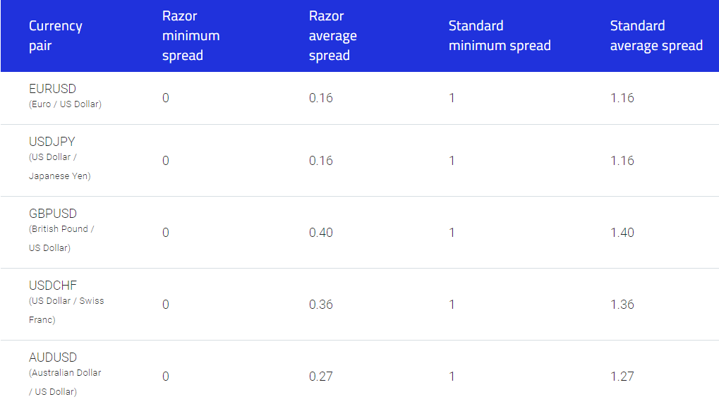The height and width of the screenshot is (404, 719).
Task: Click the Standard average spread header
Action: click(x=656, y=35)
